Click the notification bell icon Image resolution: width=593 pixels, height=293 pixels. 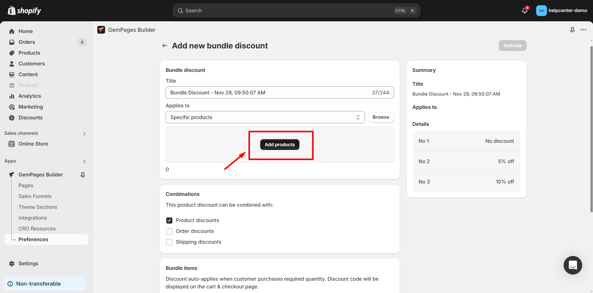(x=524, y=10)
